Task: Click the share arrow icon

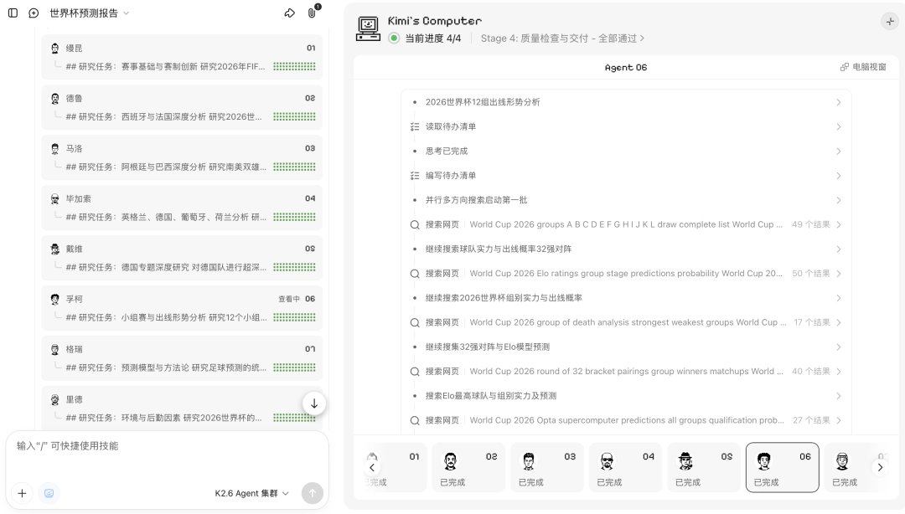Action: click(x=290, y=13)
